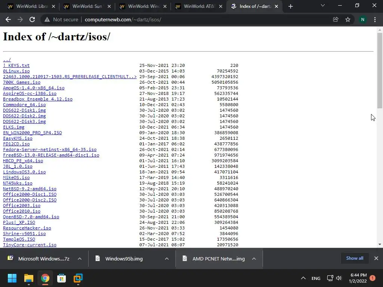Switch to the WinWorld: Sun tab
383x287 pixels.
(x=87, y=6)
